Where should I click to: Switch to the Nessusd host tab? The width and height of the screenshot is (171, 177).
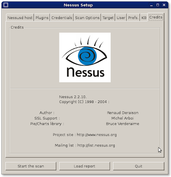point(20,18)
